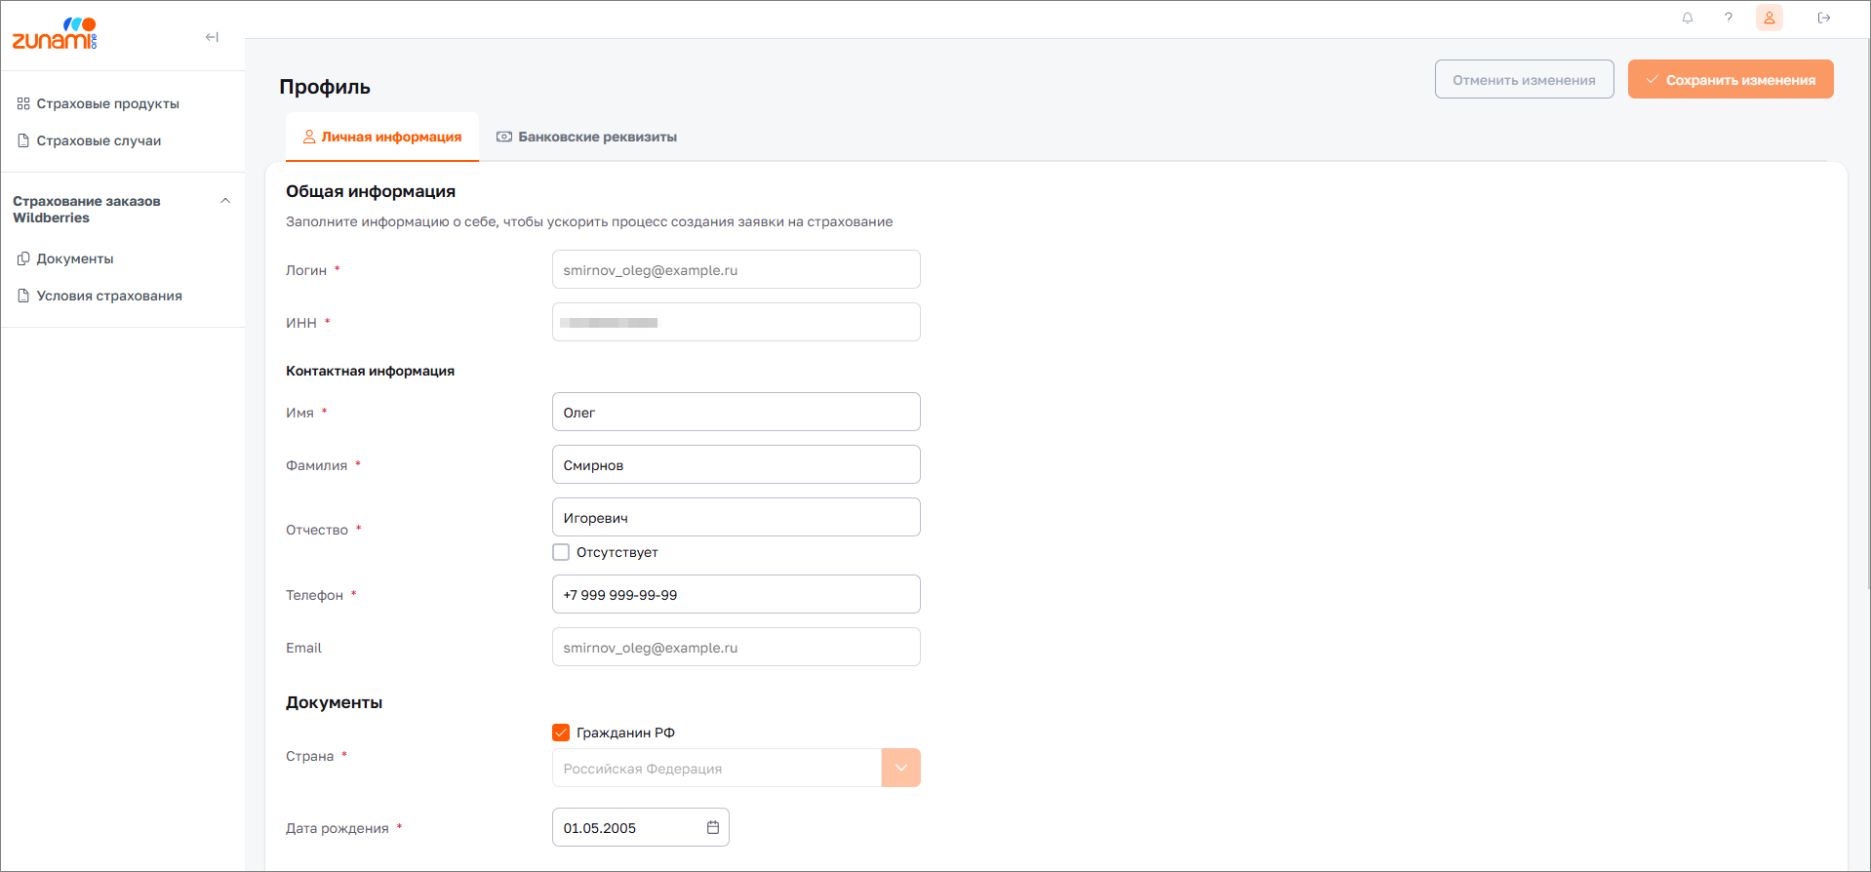Image resolution: width=1871 pixels, height=872 pixels.
Task: Click the Zunami logo
Action: [x=55, y=34]
